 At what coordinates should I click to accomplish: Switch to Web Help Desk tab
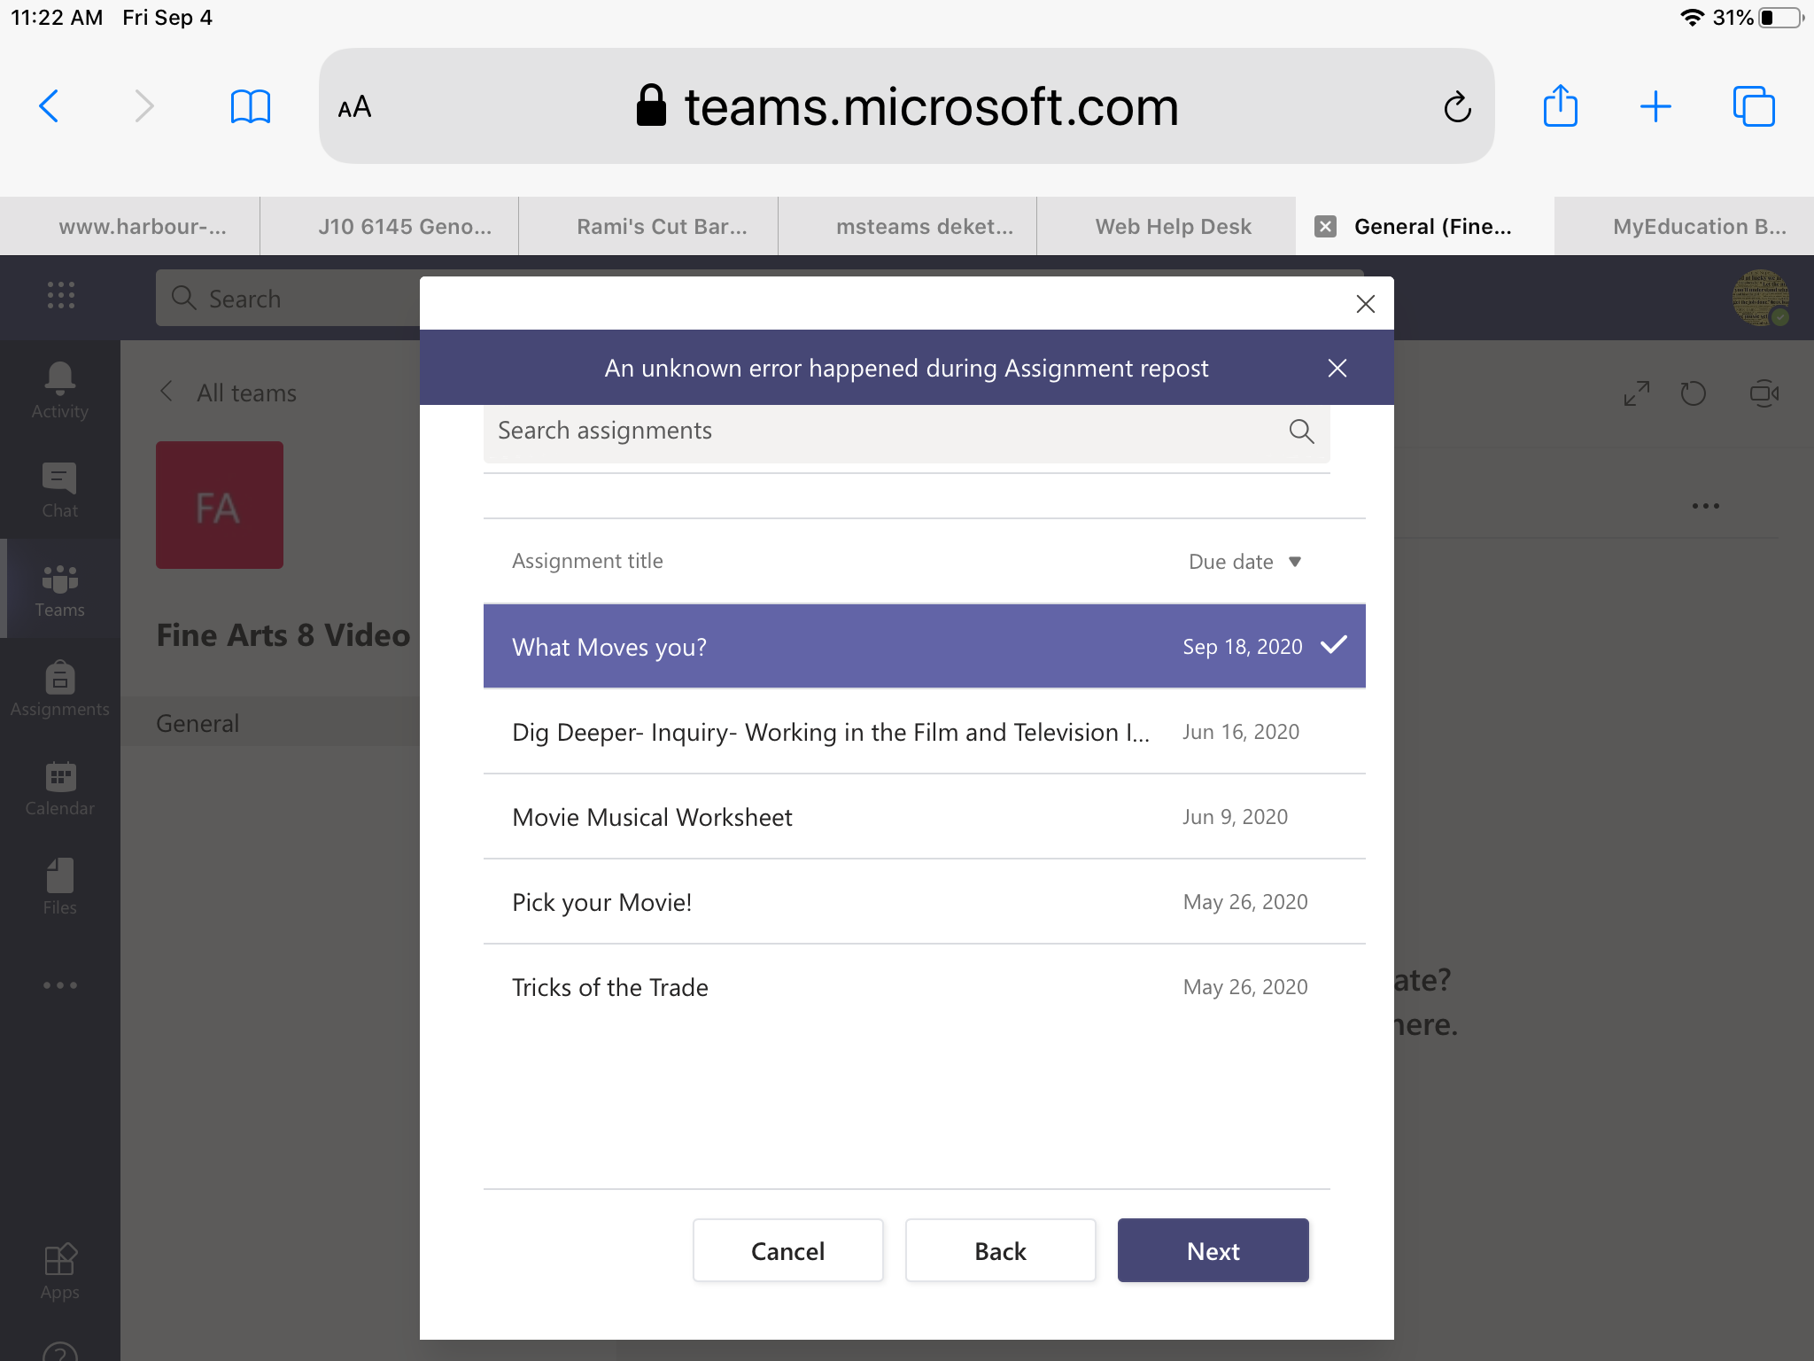(x=1173, y=227)
